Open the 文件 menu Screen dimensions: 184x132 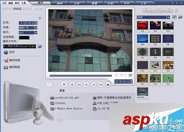(4, 3)
